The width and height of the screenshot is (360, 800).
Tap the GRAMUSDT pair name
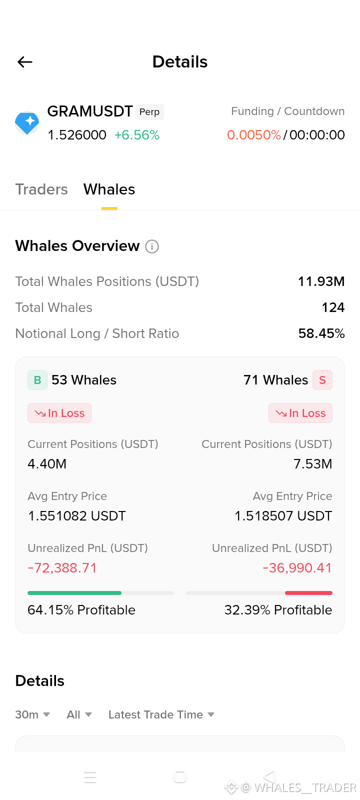pyautogui.click(x=90, y=111)
